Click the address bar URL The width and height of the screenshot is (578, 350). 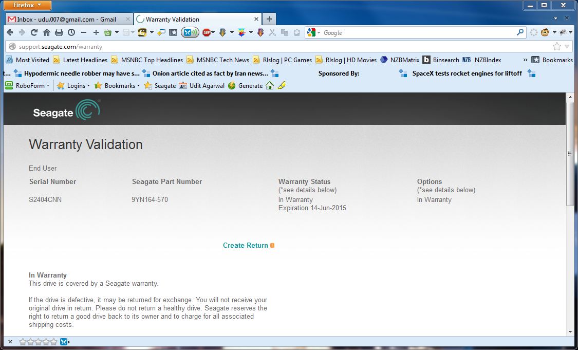61,47
